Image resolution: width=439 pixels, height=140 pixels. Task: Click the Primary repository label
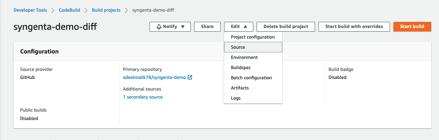(142, 69)
